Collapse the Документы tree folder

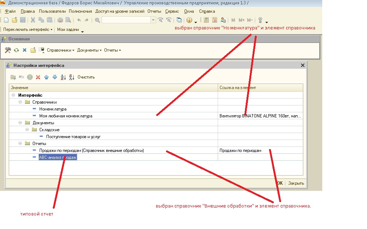point(21,123)
